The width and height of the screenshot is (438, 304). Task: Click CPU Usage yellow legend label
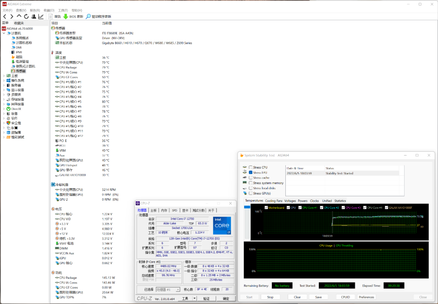(x=326, y=245)
